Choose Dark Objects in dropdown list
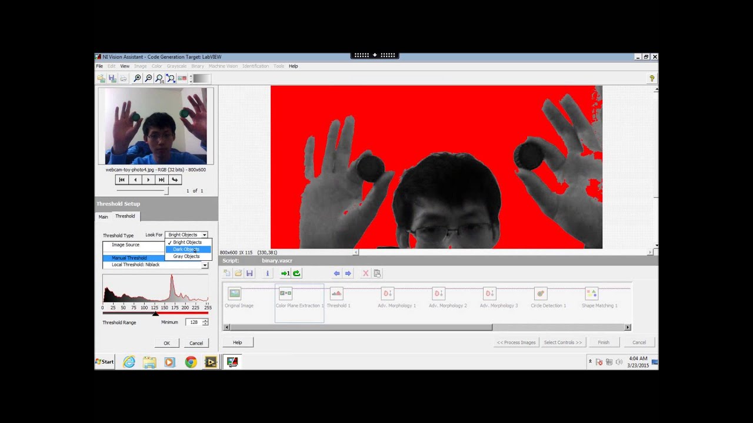This screenshot has height=423, width=753. point(188,249)
